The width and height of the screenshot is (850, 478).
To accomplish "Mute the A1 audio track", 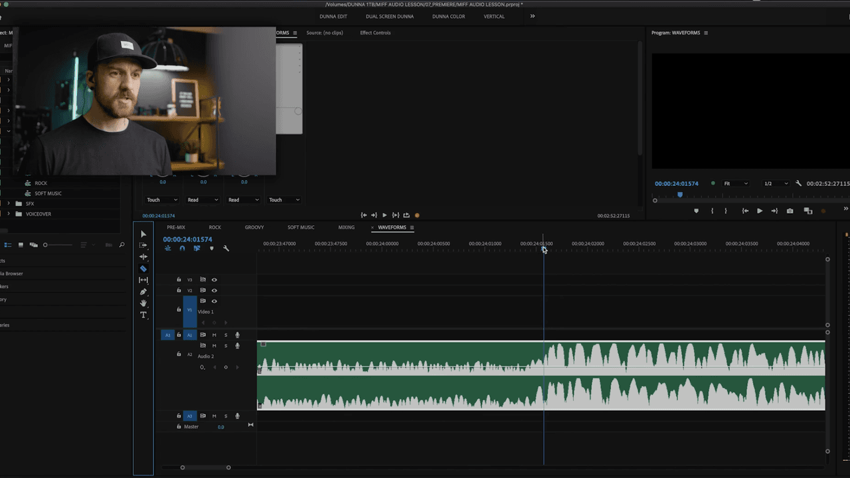I will pos(214,335).
